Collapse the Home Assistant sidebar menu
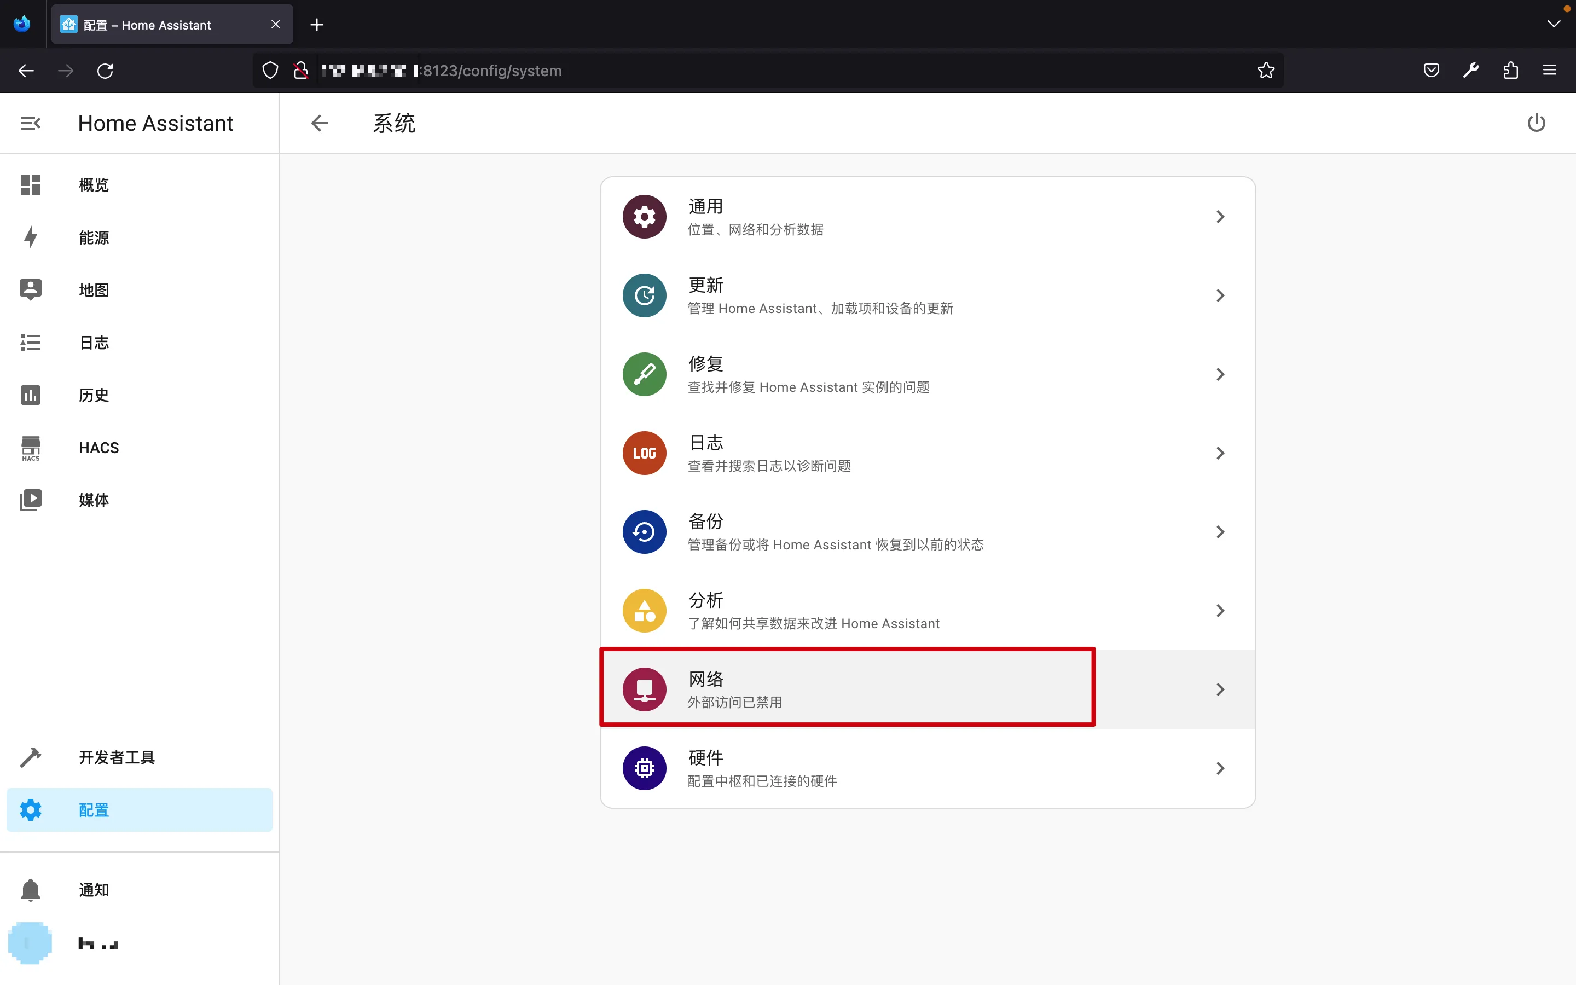1576x985 pixels. (31, 123)
